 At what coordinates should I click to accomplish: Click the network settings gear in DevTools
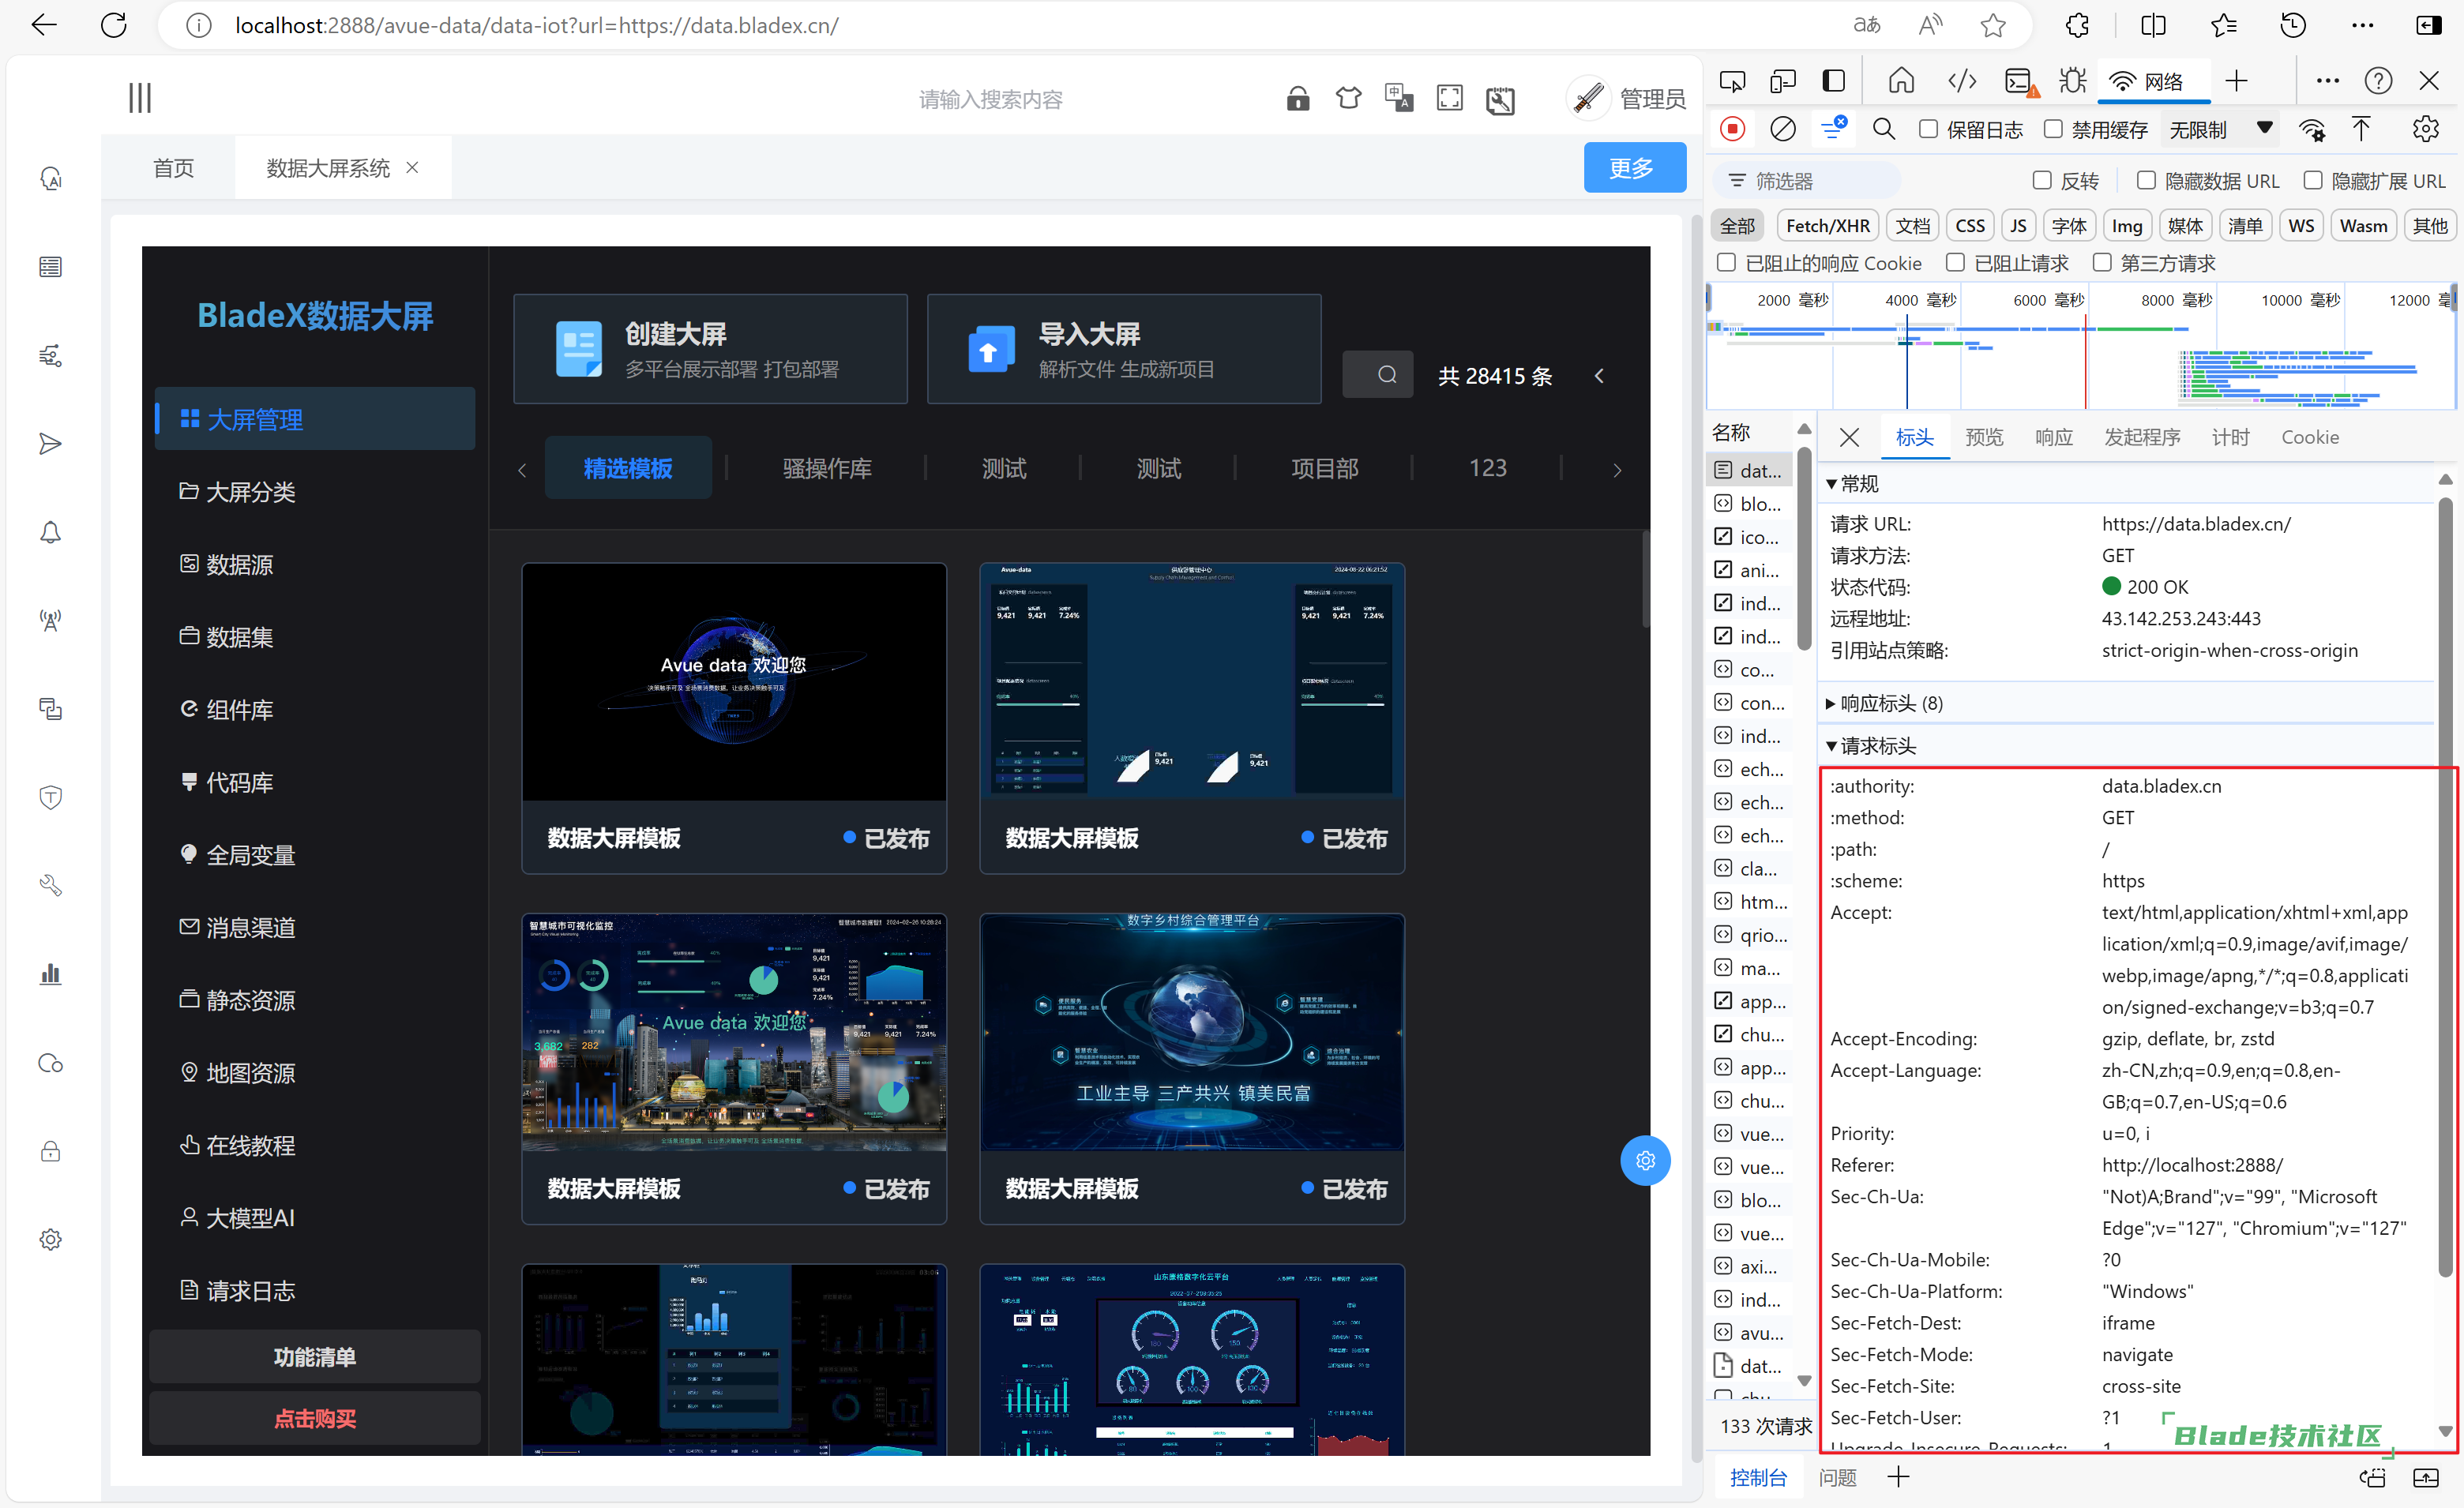click(2425, 129)
